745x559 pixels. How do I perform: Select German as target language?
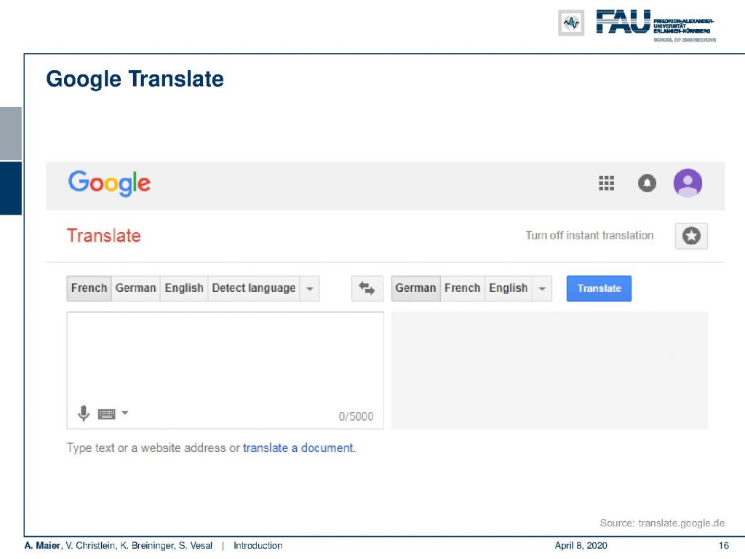click(415, 288)
